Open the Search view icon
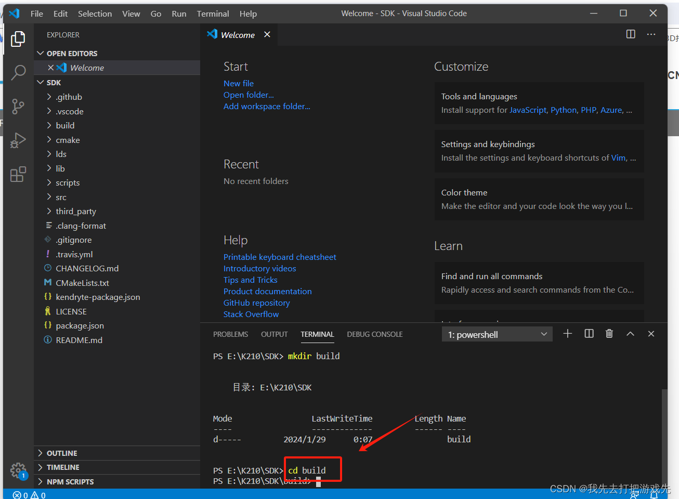679x499 pixels. 18,72
